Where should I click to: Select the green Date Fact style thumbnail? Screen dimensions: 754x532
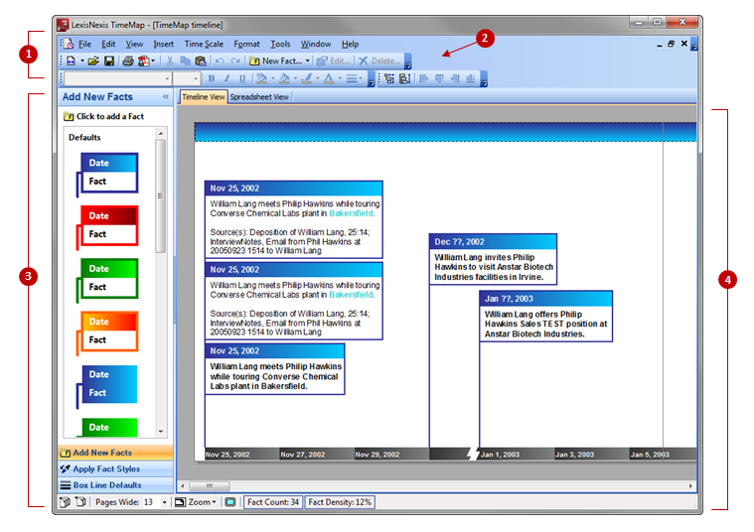point(107,281)
